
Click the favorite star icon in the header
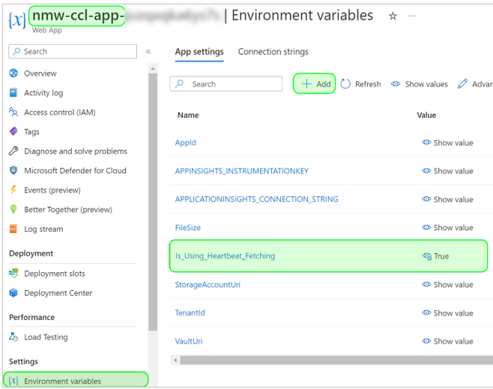[x=393, y=16]
